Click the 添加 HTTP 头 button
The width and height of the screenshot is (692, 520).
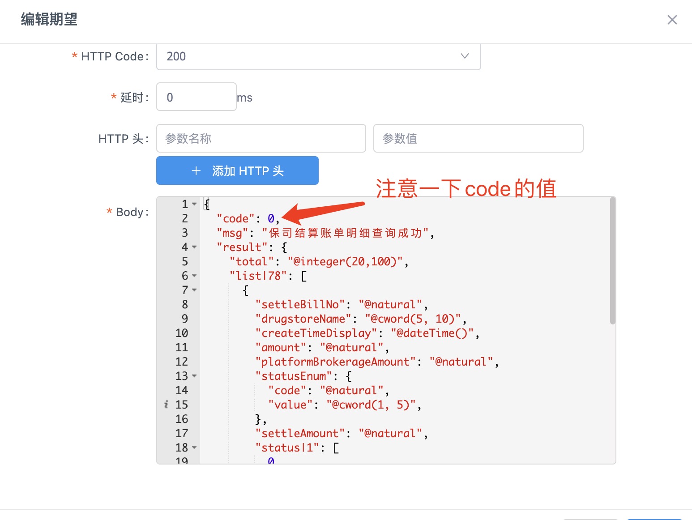(x=237, y=170)
